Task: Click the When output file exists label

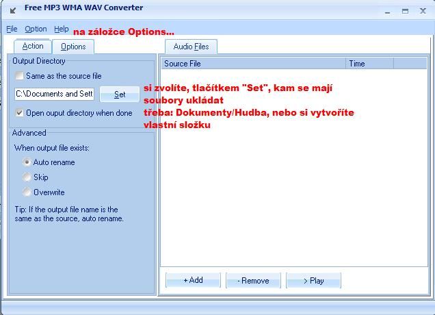Action: [52, 148]
